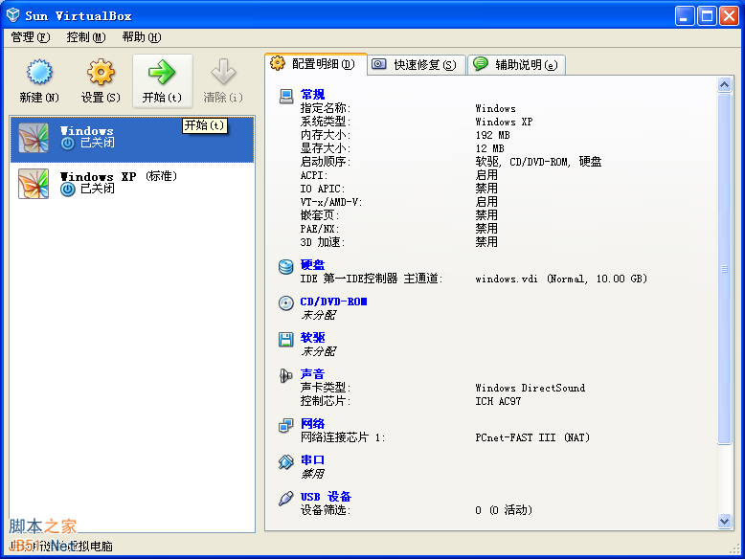This screenshot has height=559, width=745.
Task: Click the 启动顺序 boot order label
Action: [x=326, y=162]
